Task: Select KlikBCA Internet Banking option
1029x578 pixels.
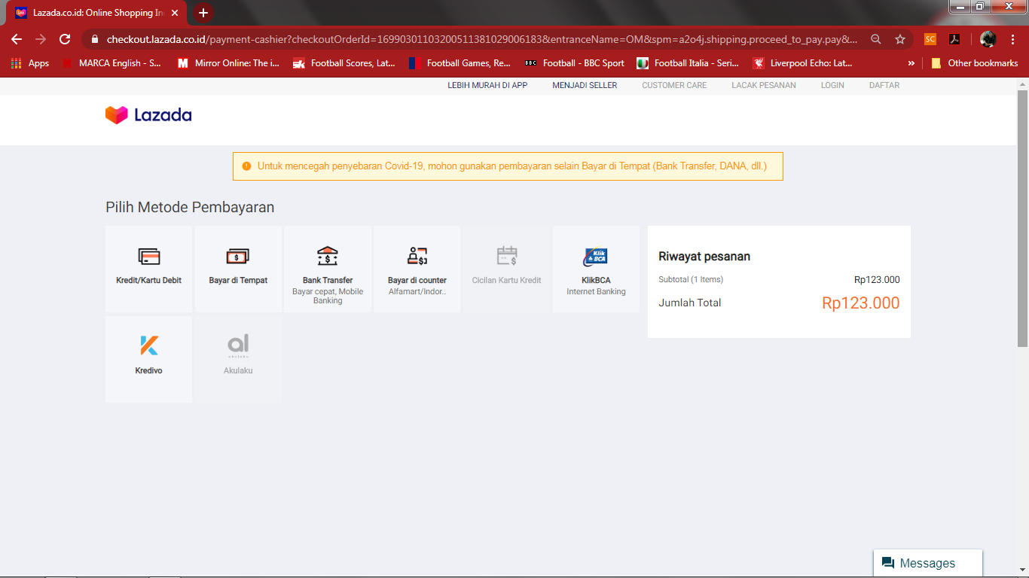Action: (x=596, y=269)
